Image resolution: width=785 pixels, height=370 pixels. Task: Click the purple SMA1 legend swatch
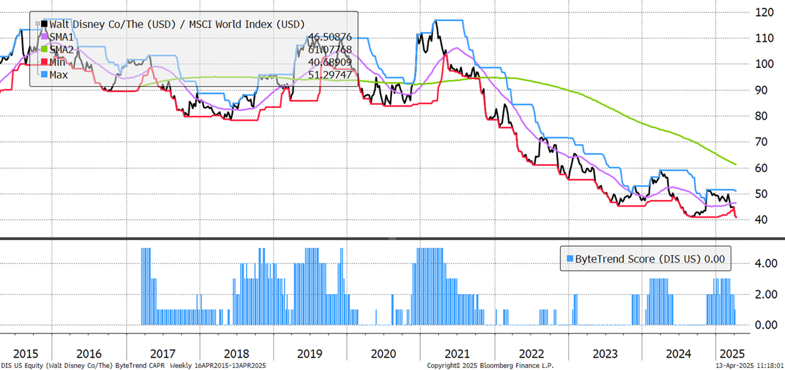tap(44, 37)
